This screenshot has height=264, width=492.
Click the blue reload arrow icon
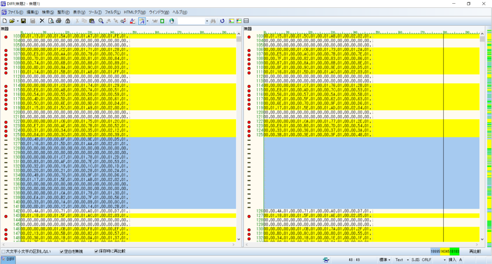click(222, 20)
